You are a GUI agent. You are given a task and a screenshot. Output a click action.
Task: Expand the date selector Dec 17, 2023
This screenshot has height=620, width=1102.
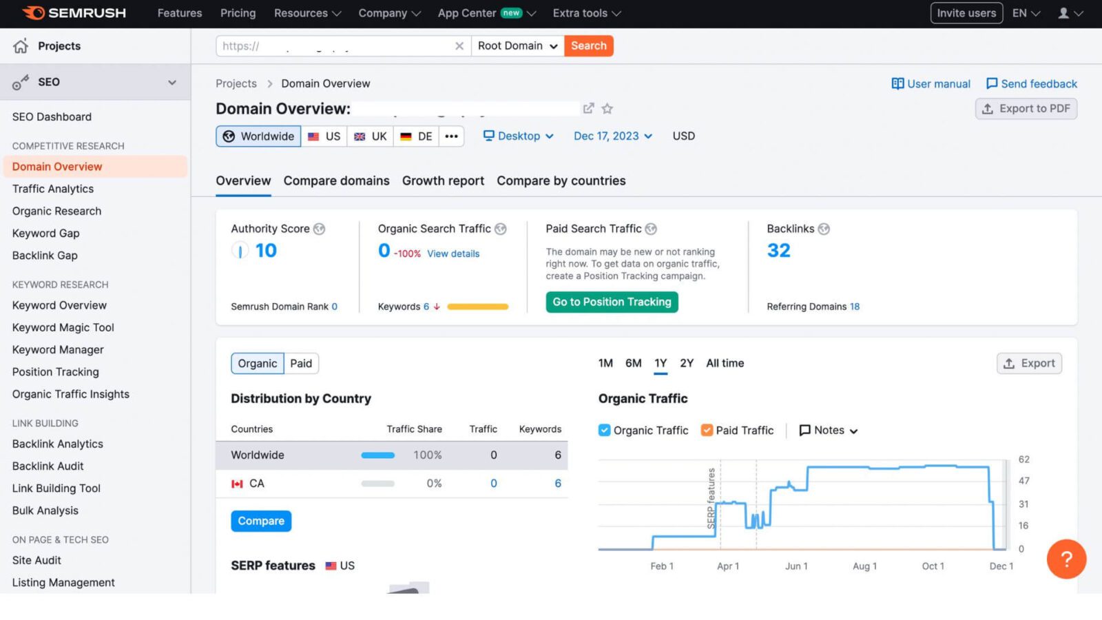tap(612, 136)
